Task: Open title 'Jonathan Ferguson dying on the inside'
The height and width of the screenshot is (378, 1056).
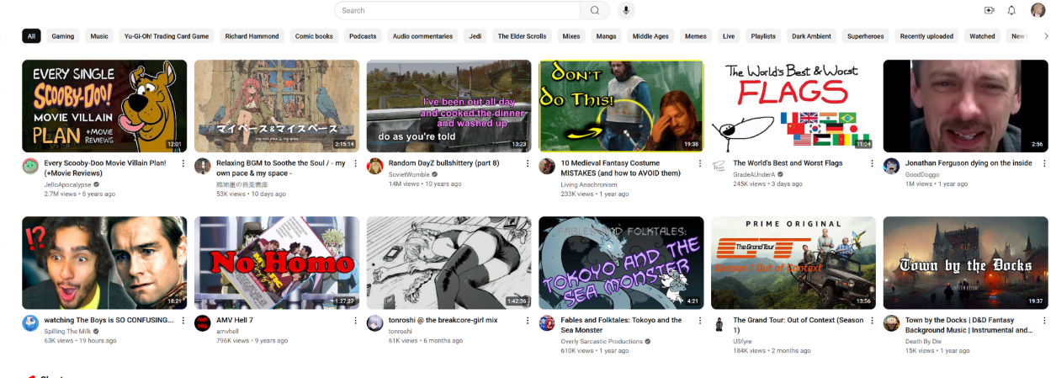Action: point(968,163)
